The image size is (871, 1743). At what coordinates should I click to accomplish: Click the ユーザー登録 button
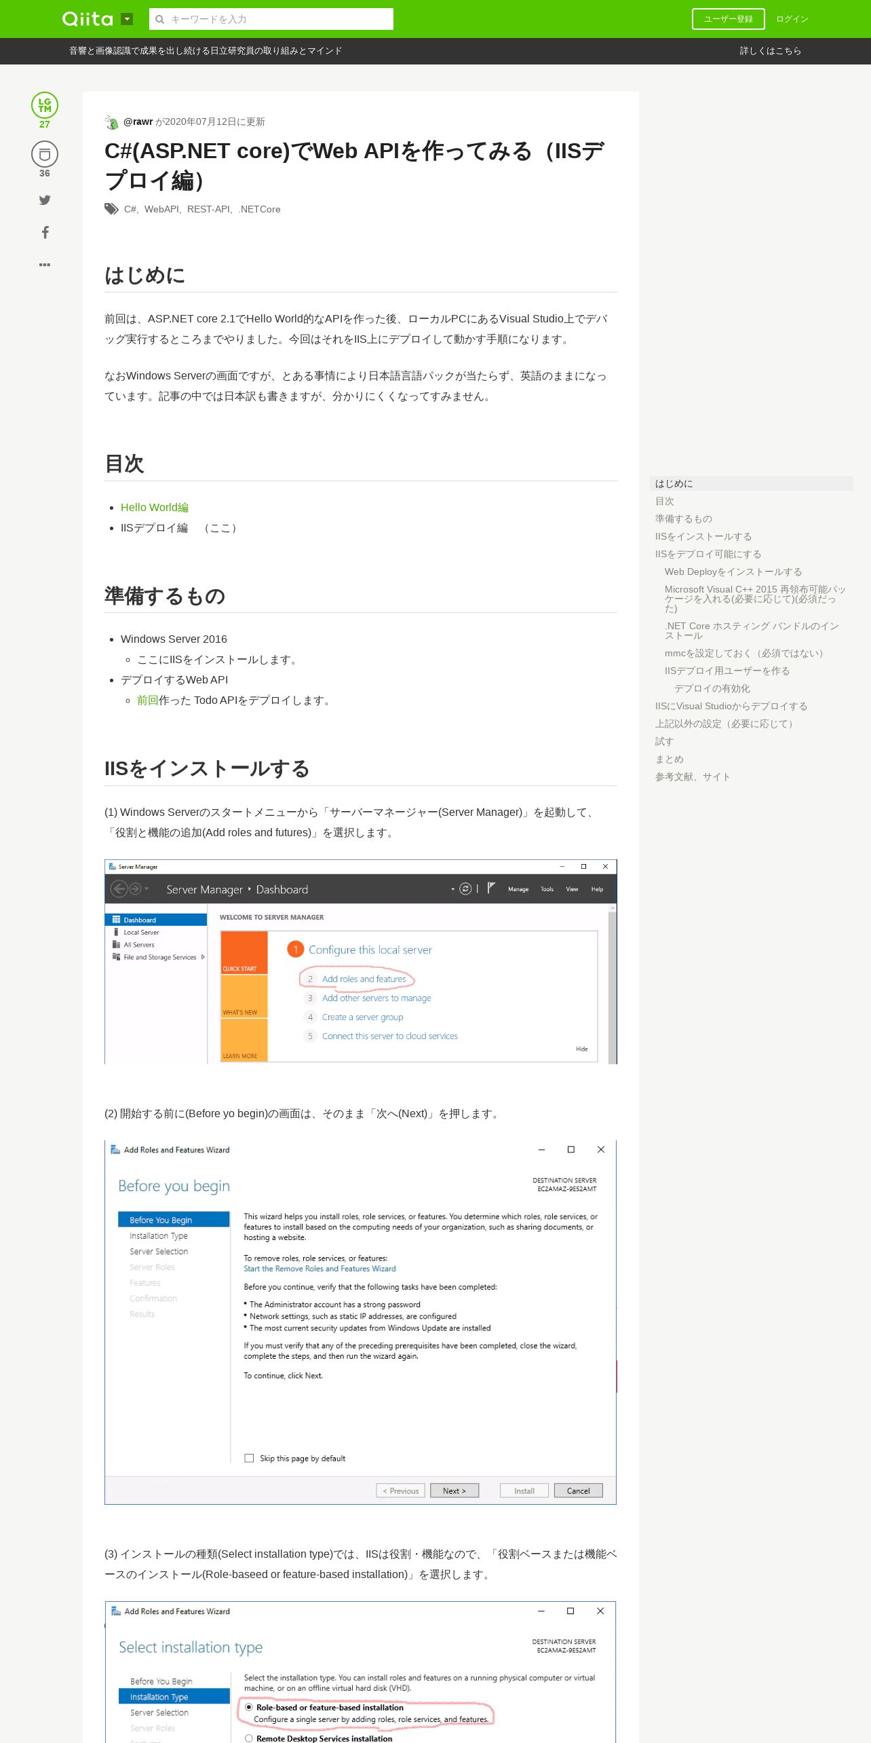(728, 19)
